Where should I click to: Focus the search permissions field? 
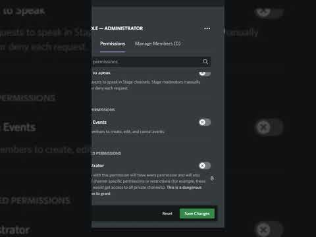151,62
